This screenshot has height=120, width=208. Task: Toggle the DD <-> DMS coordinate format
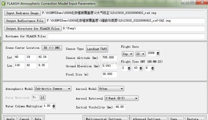52,48
